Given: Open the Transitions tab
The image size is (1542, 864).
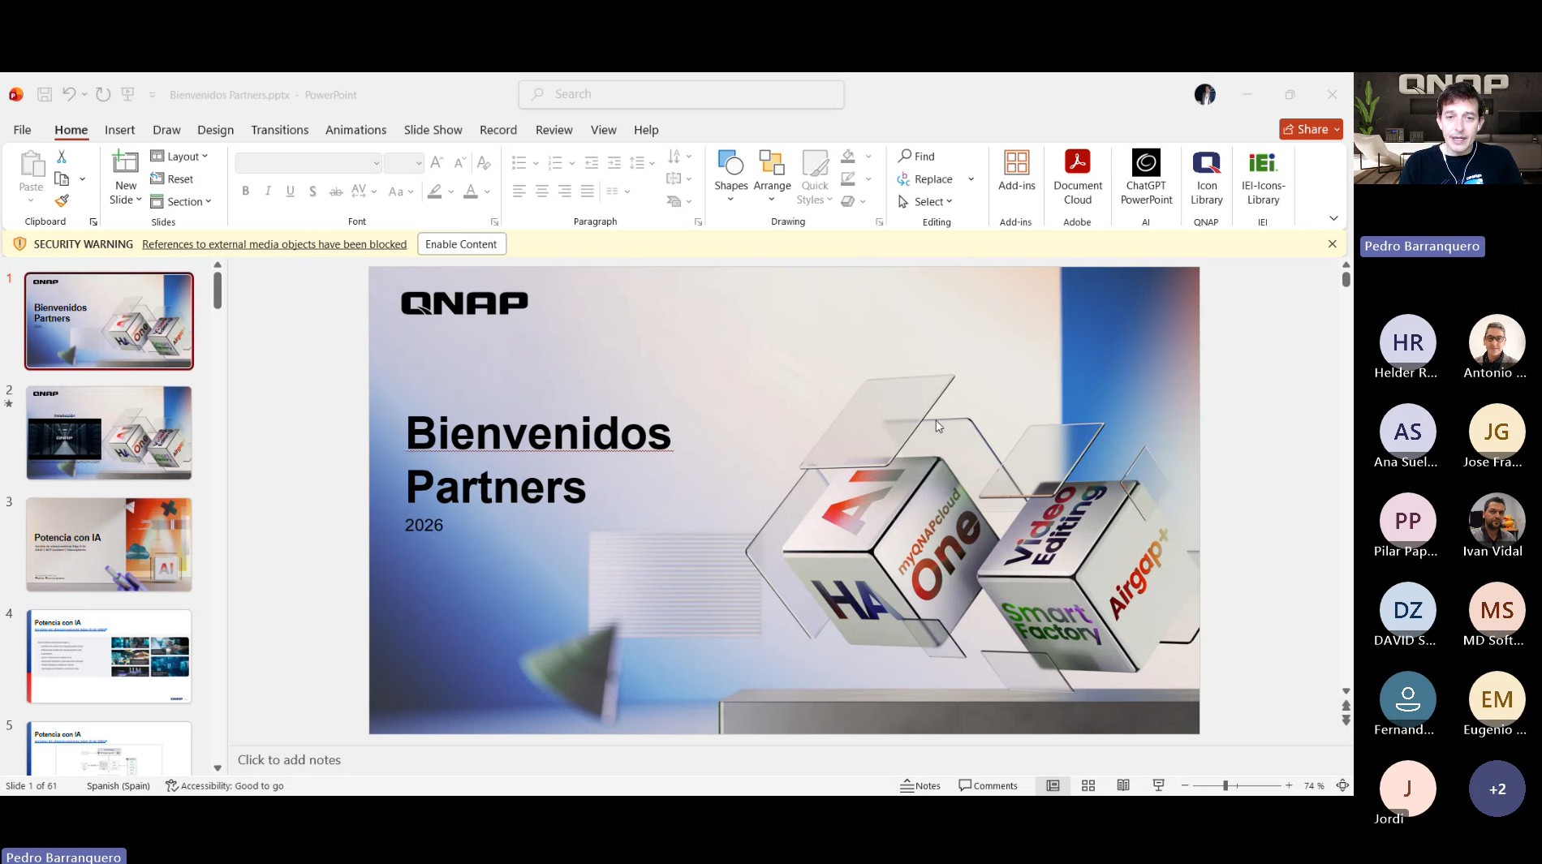Looking at the screenshot, I should tap(279, 130).
